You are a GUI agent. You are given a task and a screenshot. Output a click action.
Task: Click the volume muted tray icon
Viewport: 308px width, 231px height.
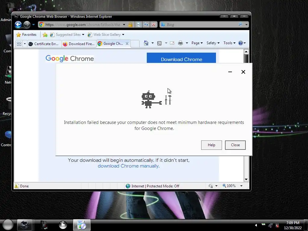coord(277,225)
